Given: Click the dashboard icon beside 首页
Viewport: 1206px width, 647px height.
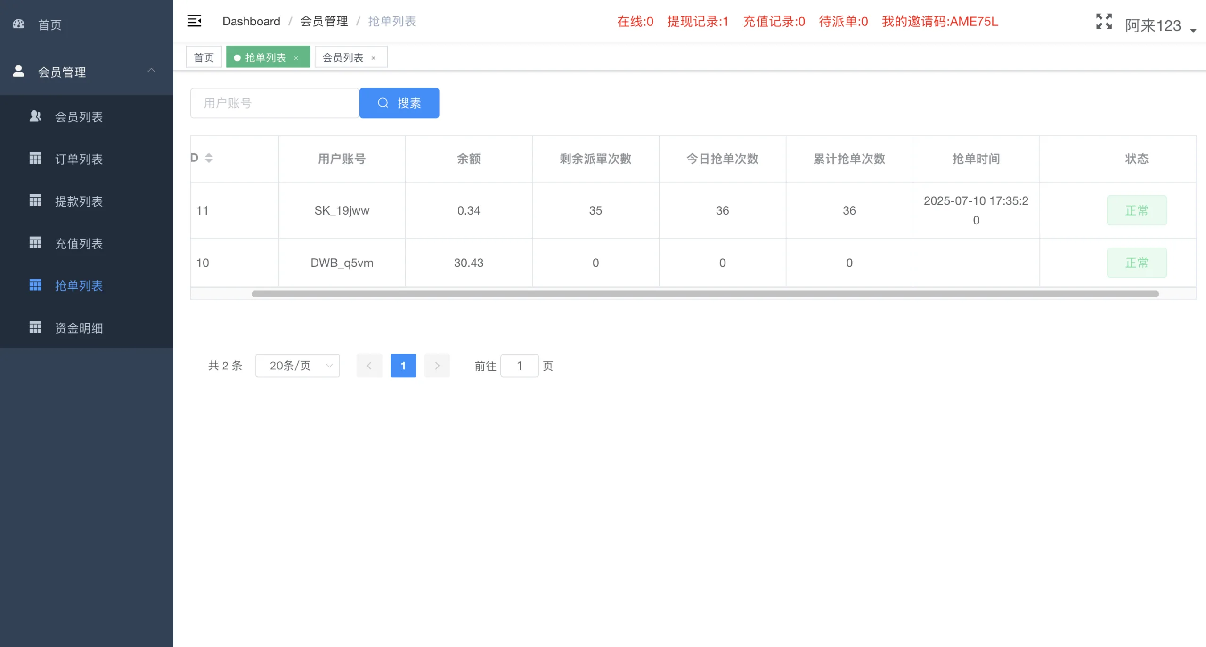Looking at the screenshot, I should pos(18,24).
